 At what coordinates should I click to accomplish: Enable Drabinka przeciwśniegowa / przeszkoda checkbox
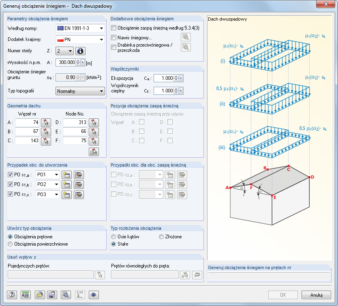click(113, 47)
